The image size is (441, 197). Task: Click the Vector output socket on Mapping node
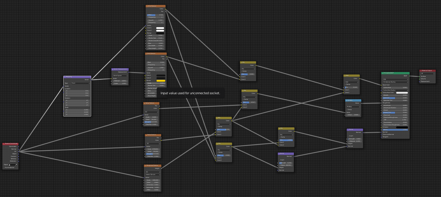(x=91, y=80)
